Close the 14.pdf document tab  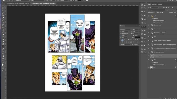point(31,3)
